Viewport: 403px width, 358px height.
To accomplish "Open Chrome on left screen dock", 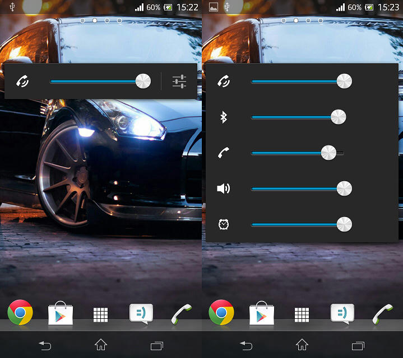I will pyautogui.click(x=20, y=312).
